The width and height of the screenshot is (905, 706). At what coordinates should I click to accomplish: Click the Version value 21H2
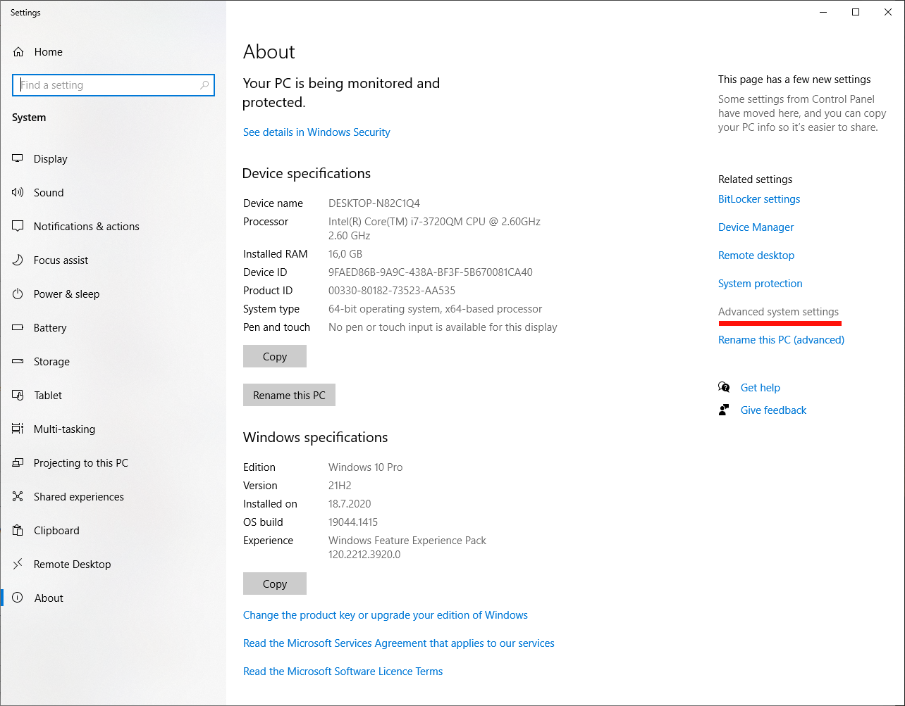click(340, 486)
